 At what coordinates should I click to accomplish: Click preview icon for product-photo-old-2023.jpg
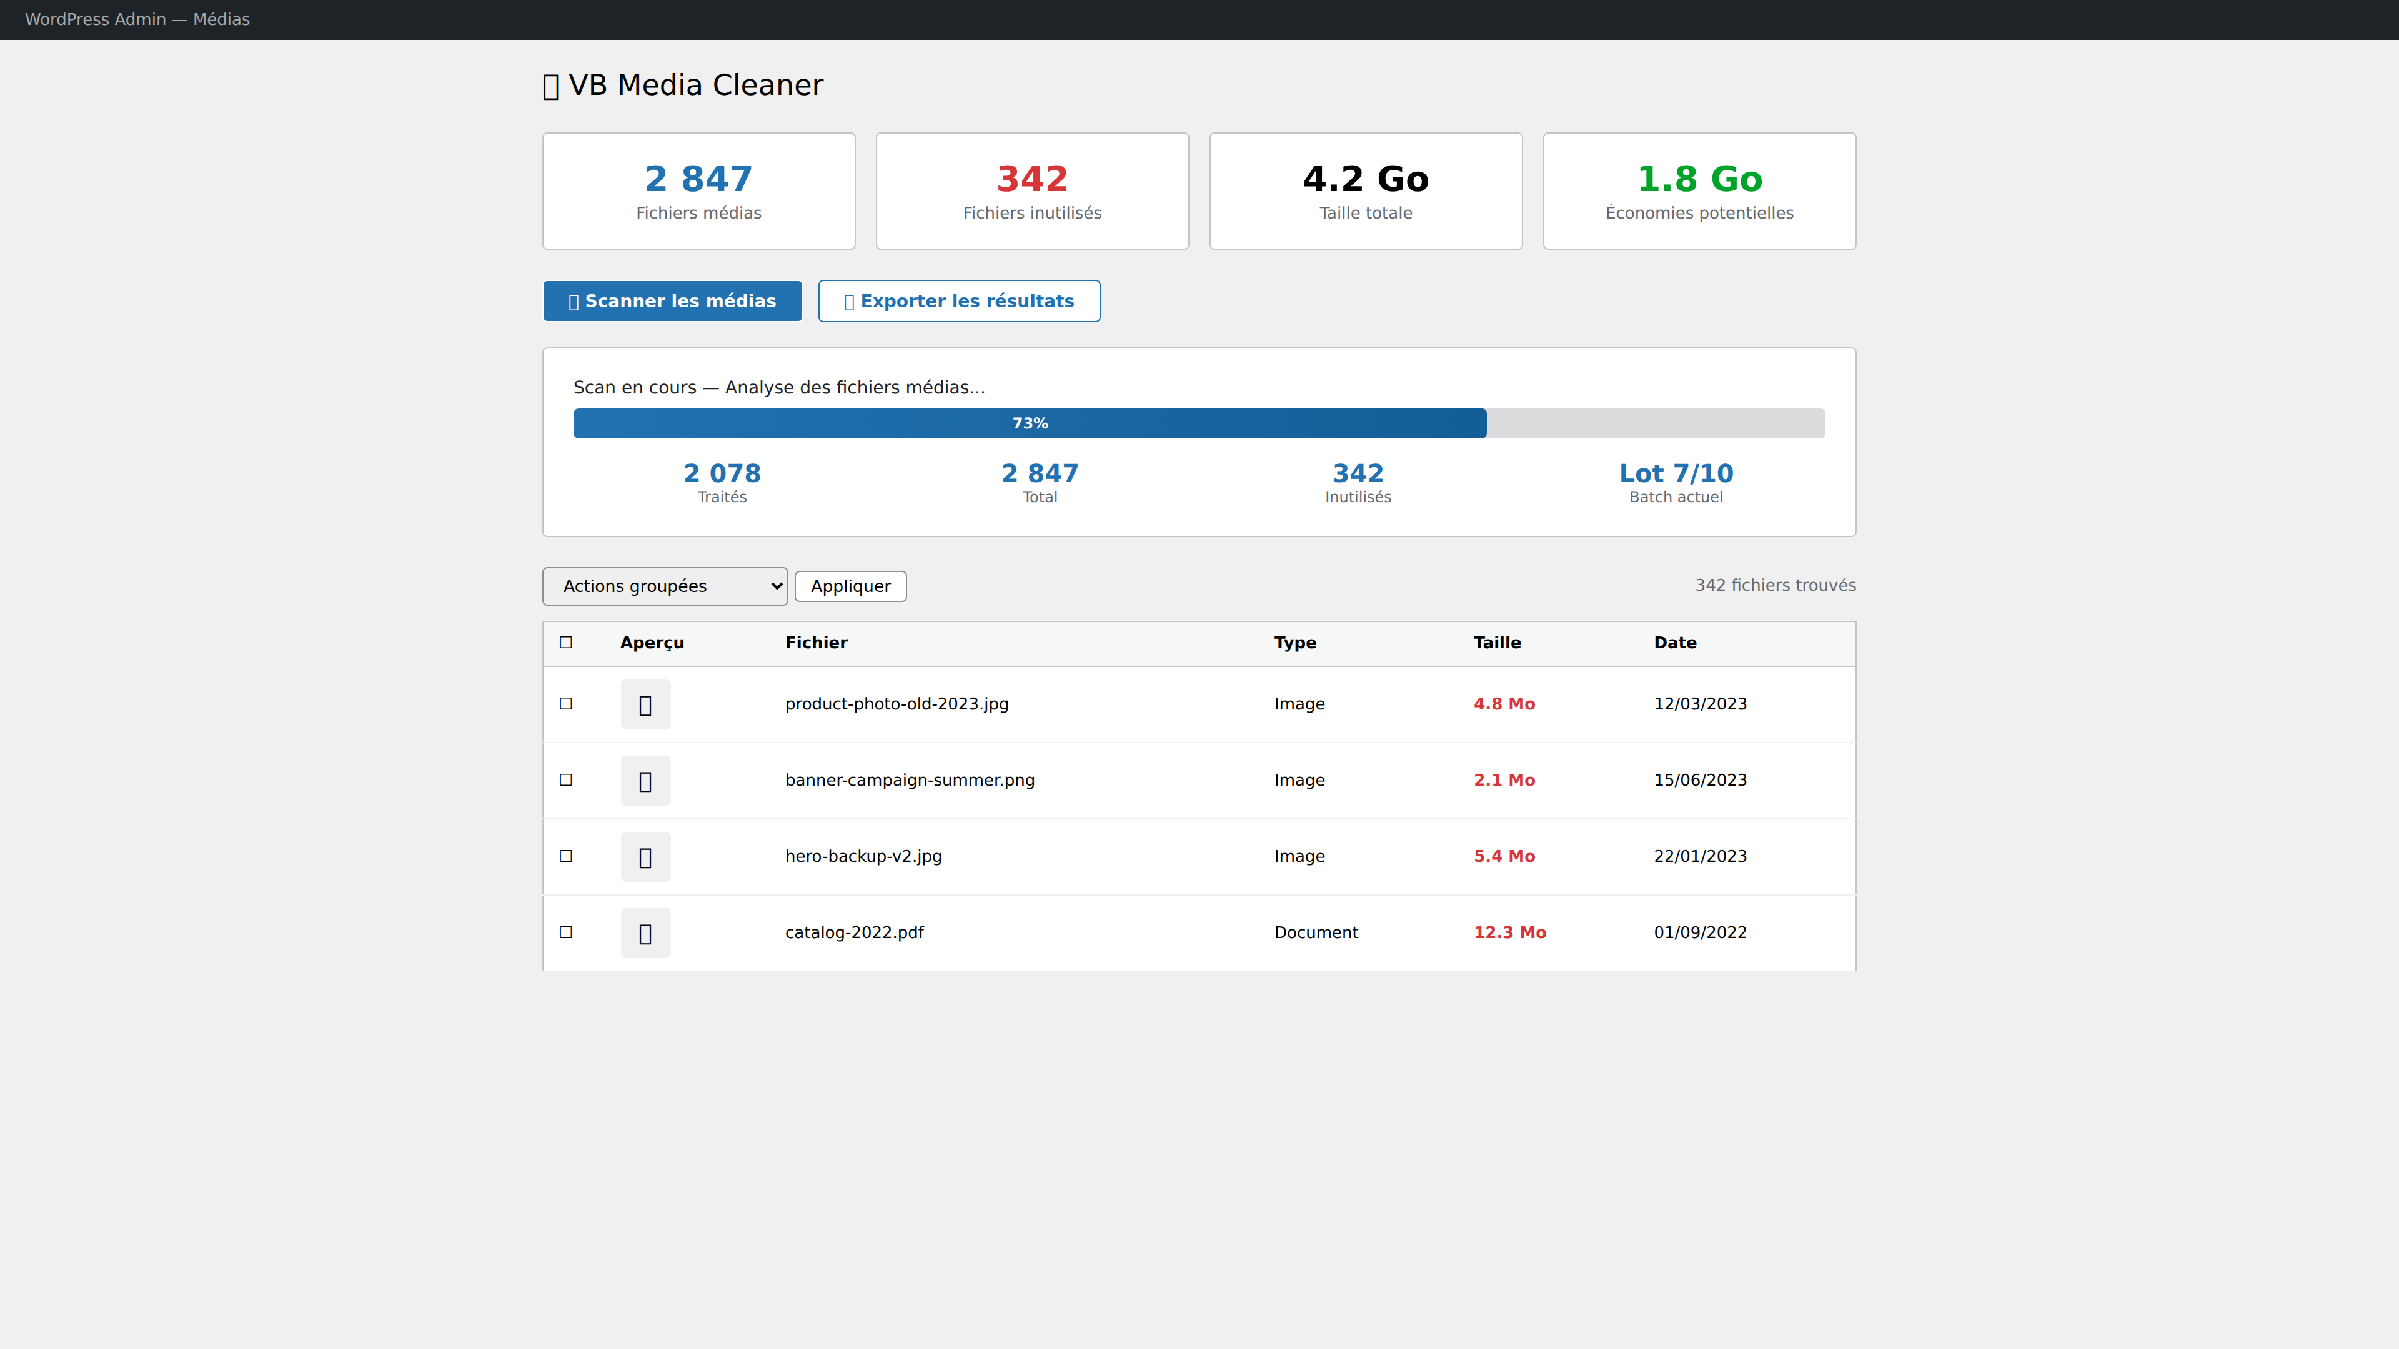tap(645, 704)
